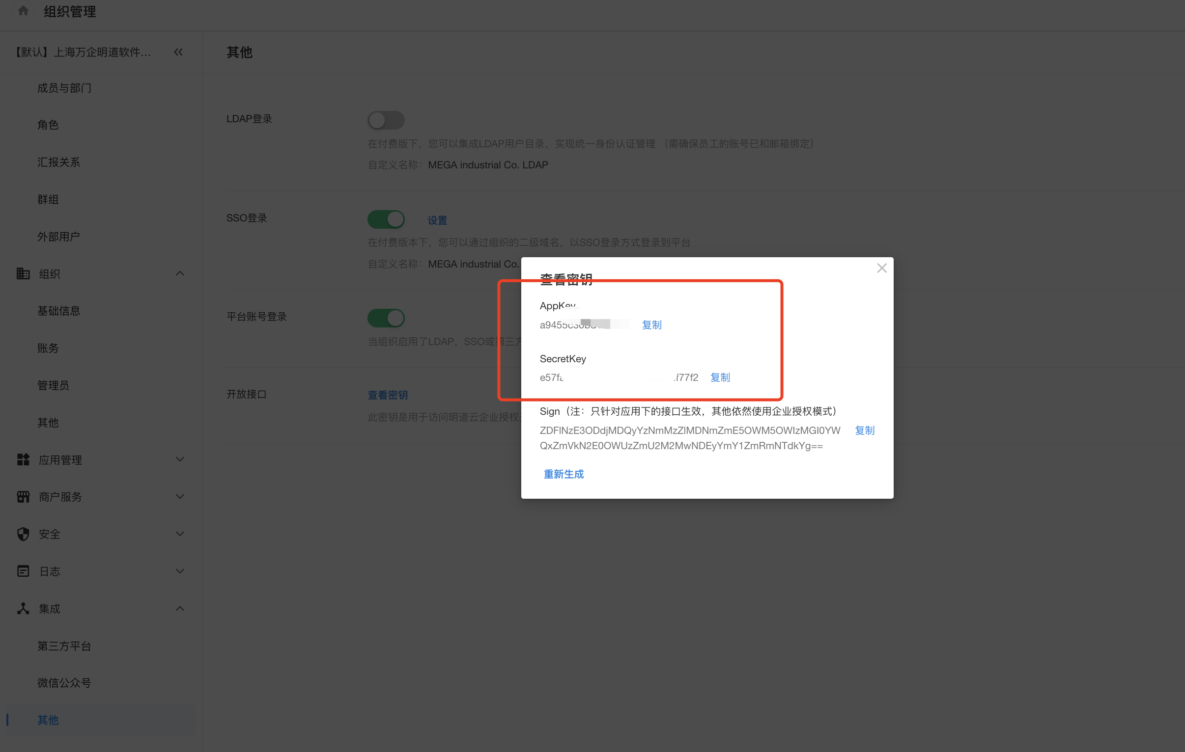Click the 日志 log icon
Screen dimensions: 1185x752
(x=23, y=571)
